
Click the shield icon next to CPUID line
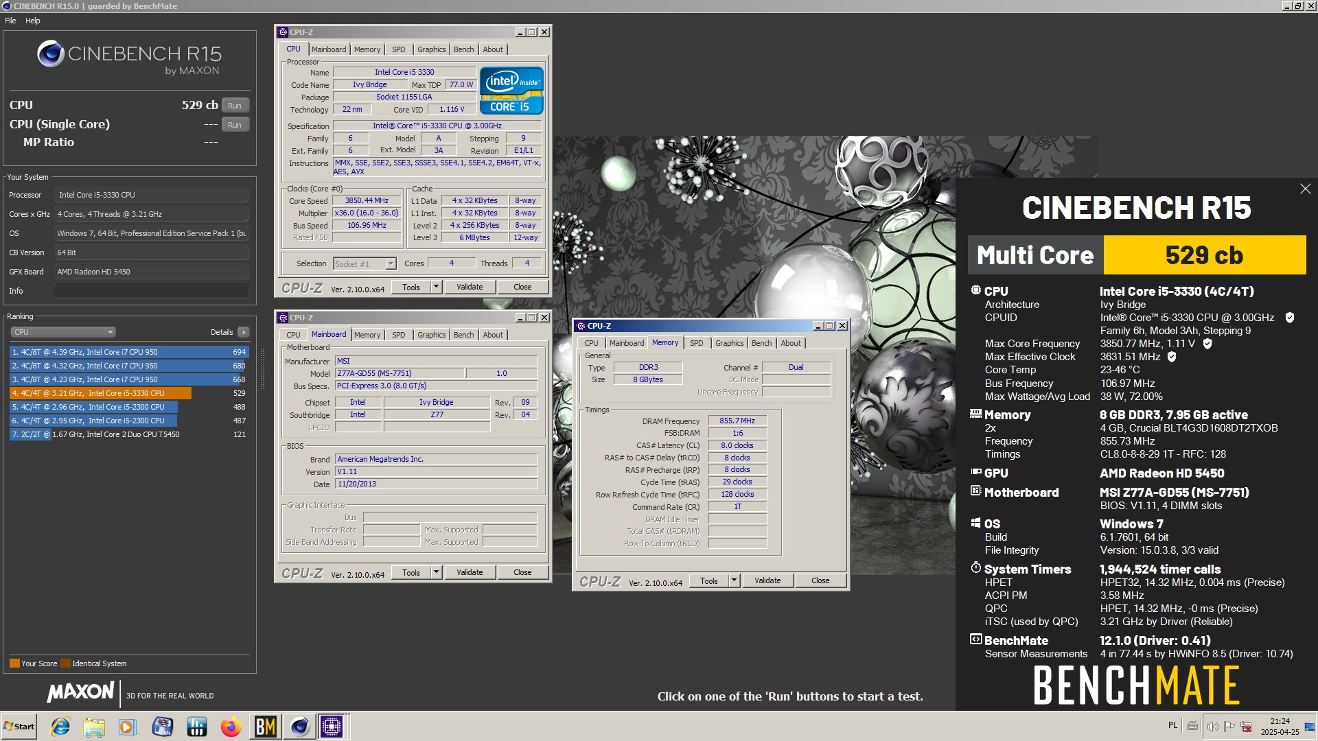pyautogui.click(x=1290, y=318)
